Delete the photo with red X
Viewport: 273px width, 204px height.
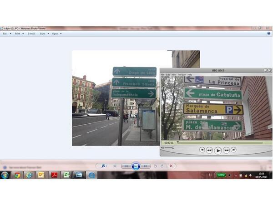tap(171, 166)
